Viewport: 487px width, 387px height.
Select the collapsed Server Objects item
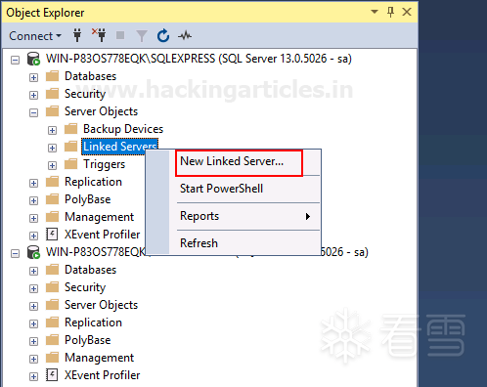101,305
